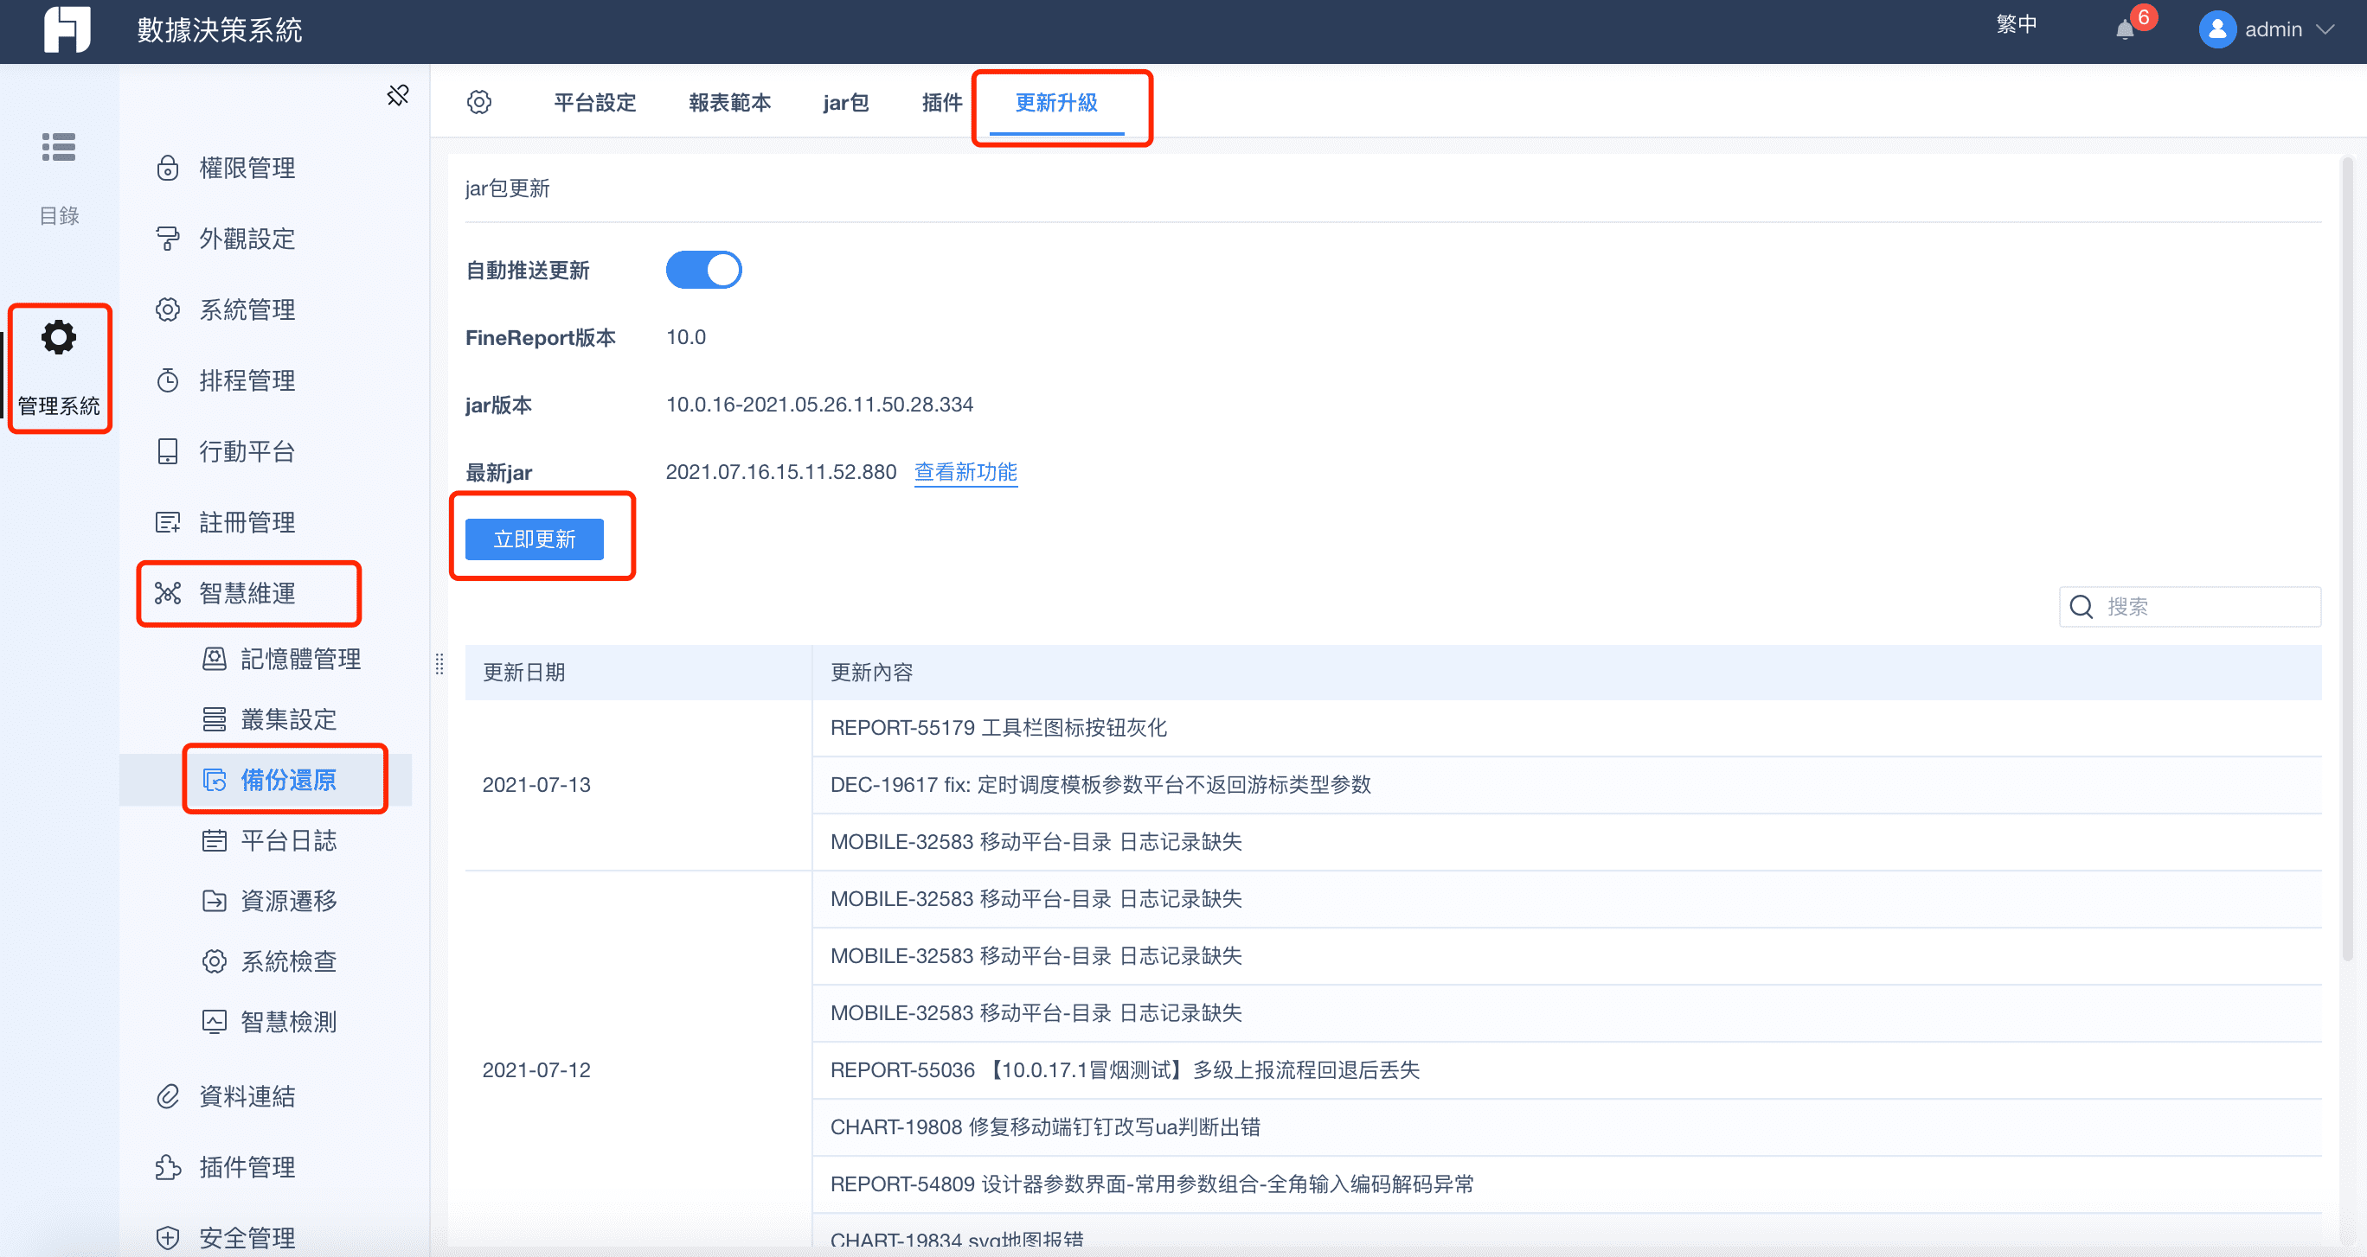The image size is (2367, 1257).
Task: Open 排程管理 menu entry
Action: pos(247,380)
